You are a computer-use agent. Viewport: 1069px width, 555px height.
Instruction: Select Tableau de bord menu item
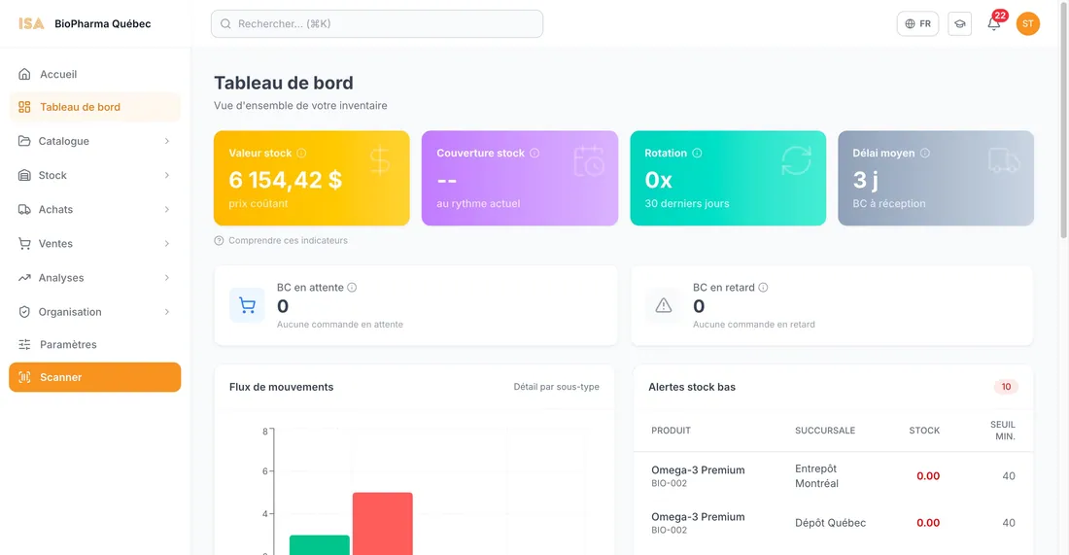coord(95,107)
